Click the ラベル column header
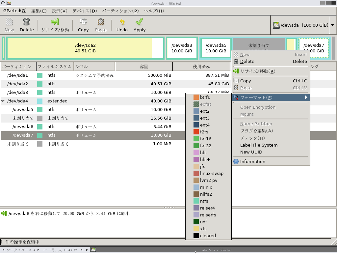 coord(94,67)
